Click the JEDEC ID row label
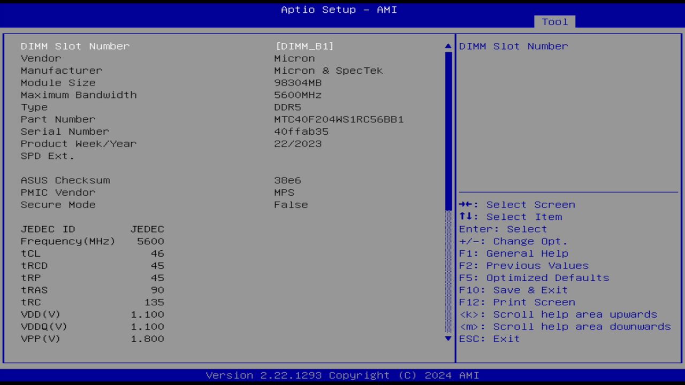685x385 pixels. click(48, 229)
